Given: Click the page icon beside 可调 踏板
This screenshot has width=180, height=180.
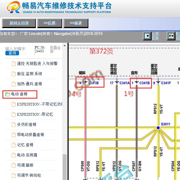Looking at the screenshot, I should click(x=14, y=165).
